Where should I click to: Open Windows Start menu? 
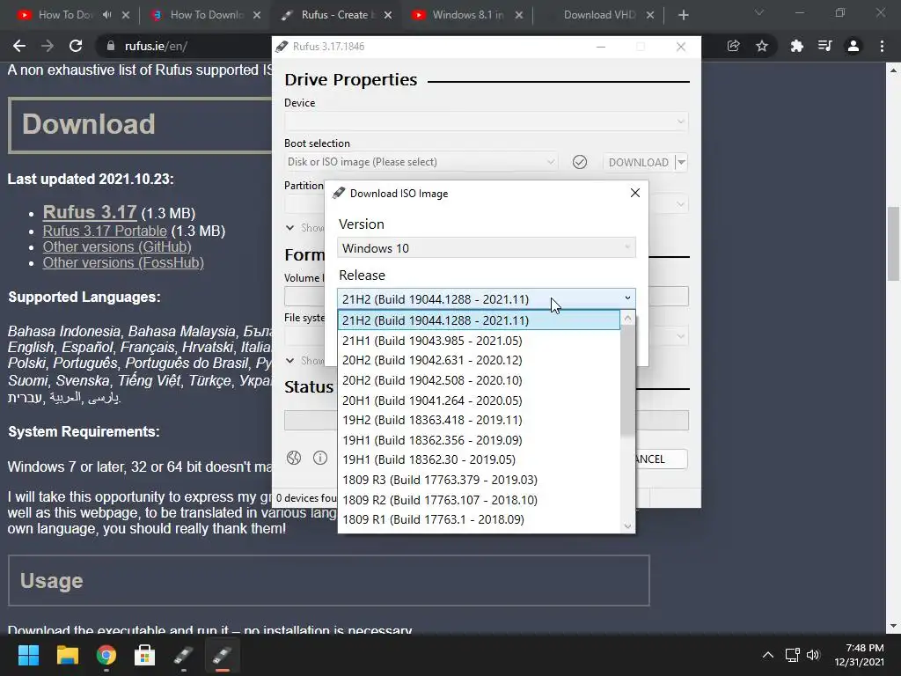point(28,655)
